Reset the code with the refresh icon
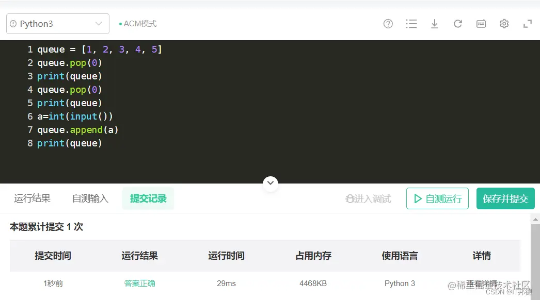 (458, 24)
